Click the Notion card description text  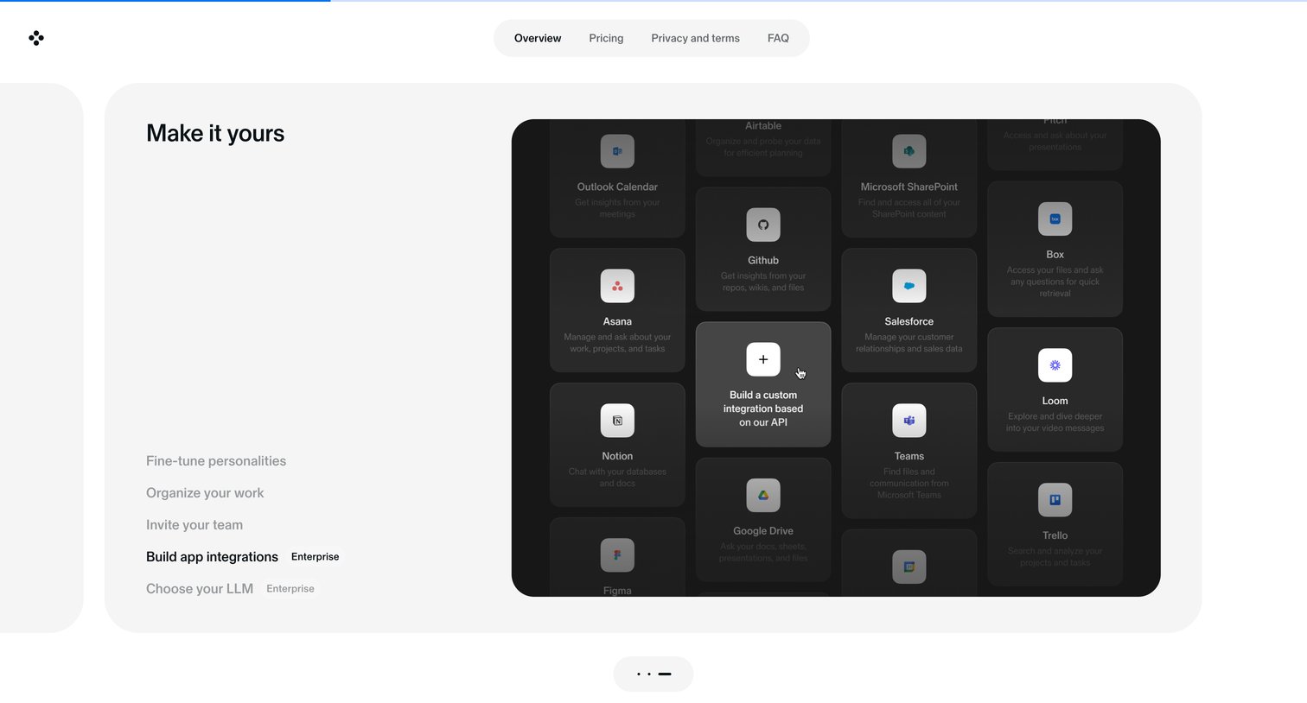[617, 478]
